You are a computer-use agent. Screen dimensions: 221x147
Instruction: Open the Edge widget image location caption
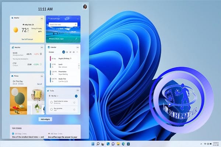(56, 39)
